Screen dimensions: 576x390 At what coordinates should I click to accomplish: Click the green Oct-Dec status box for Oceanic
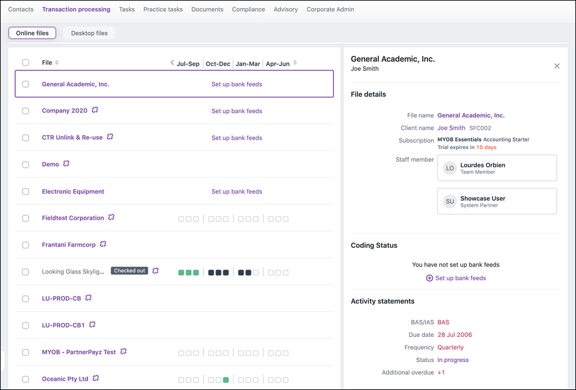click(226, 379)
